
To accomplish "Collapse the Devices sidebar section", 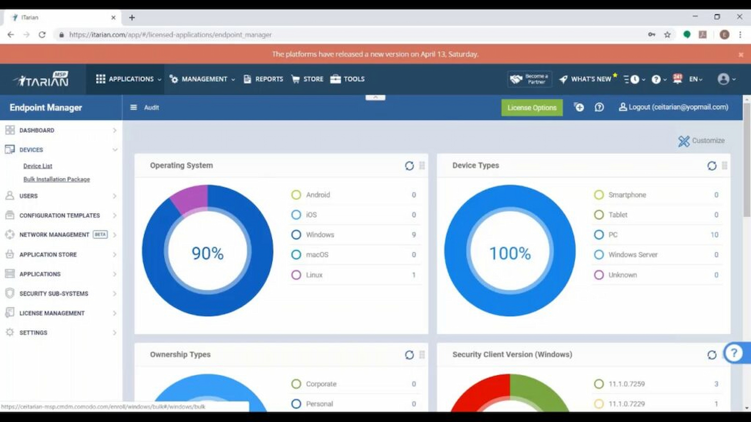I will click(x=61, y=149).
